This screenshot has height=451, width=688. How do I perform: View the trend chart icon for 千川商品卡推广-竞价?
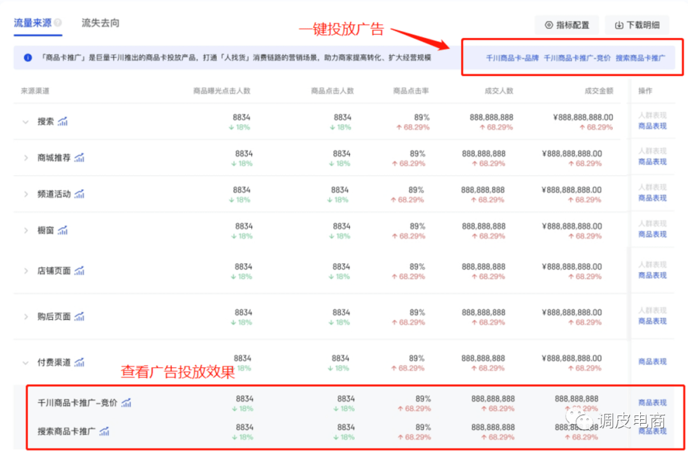tap(126, 403)
